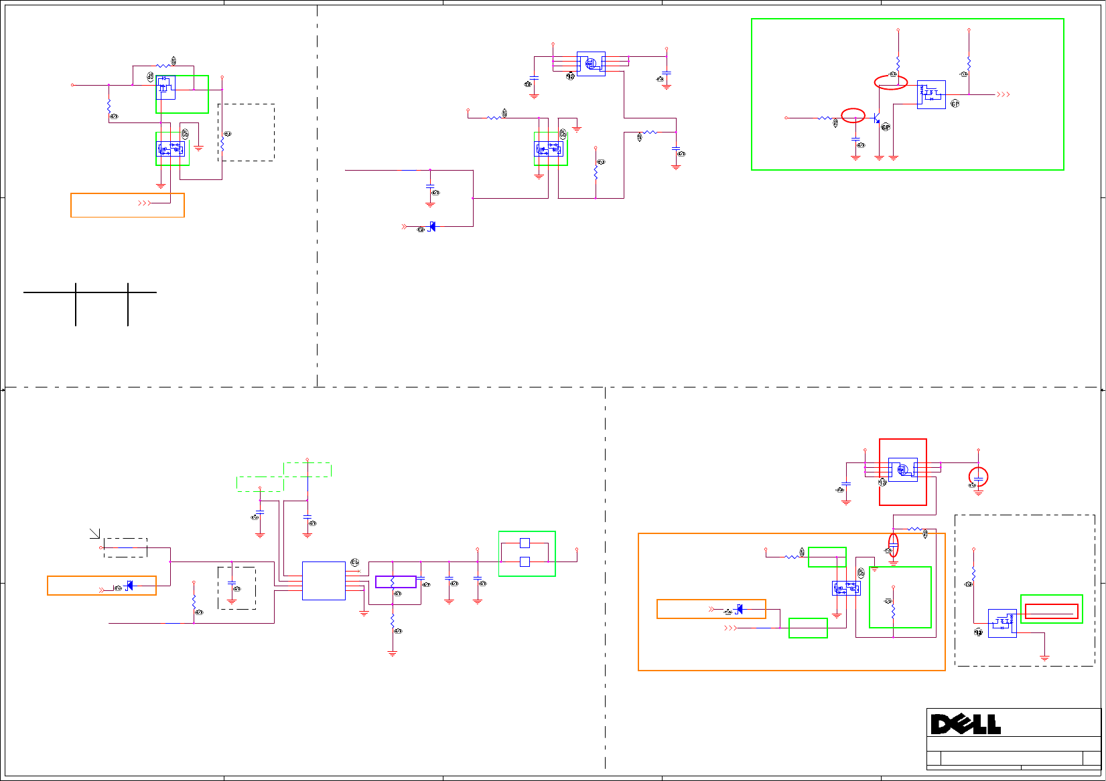The image size is (1106, 781).
Task: Click the upper small square in green-boxed pair
Action: click(525, 543)
